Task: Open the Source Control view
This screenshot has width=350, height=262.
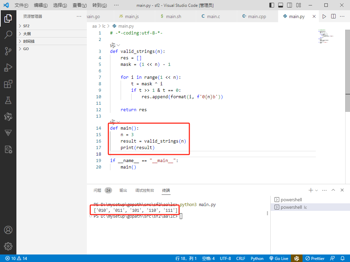Action: (8, 51)
